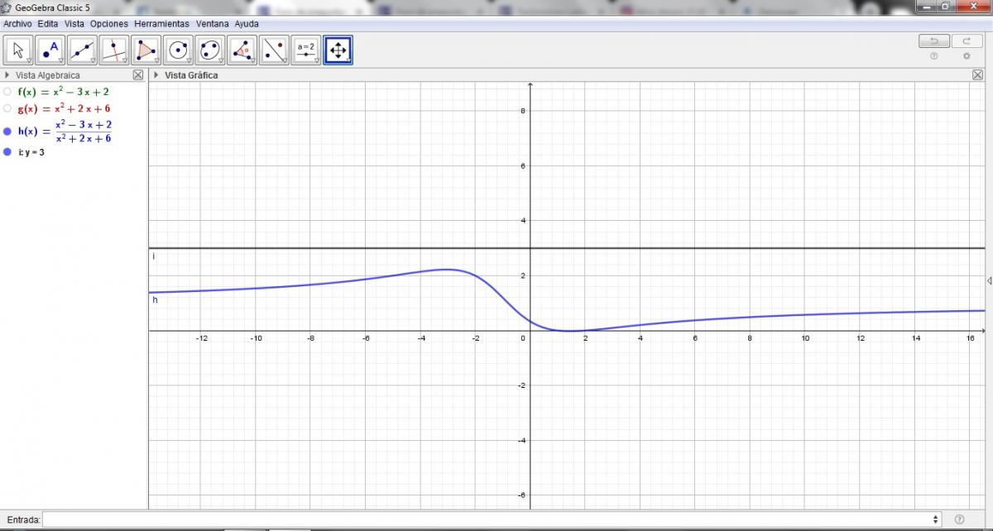Select the Polygon tool

146,50
